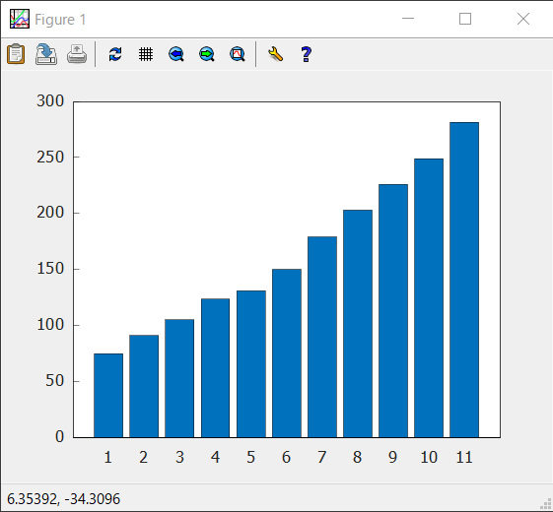
Task: Maximize the Figure 1 window
Action: (x=465, y=19)
